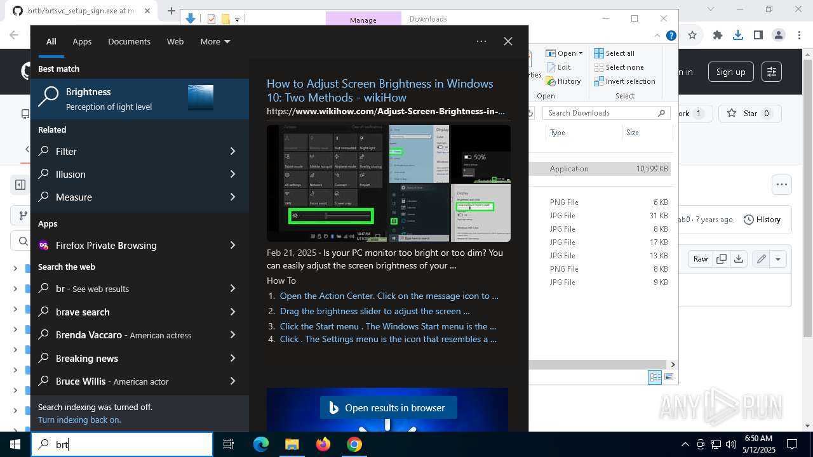This screenshot has height=457, width=813.
Task: Star the GitHub repository
Action: [750, 114]
